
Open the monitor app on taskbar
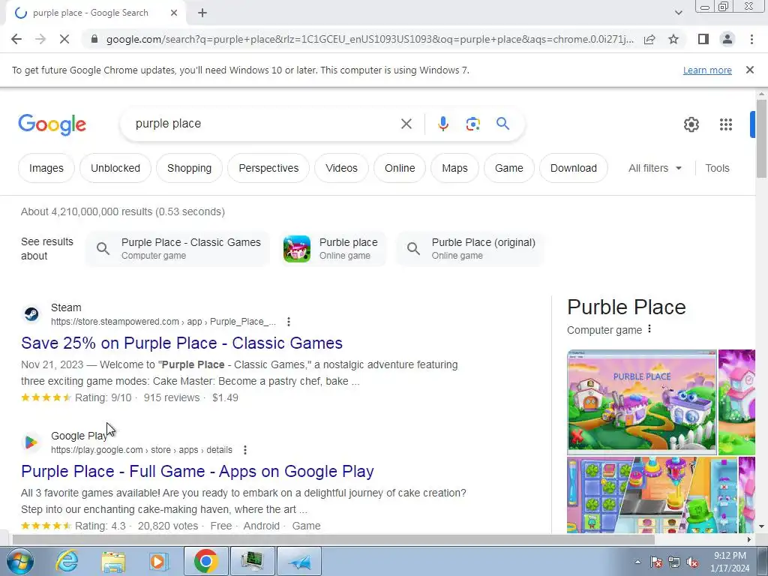[x=252, y=561]
